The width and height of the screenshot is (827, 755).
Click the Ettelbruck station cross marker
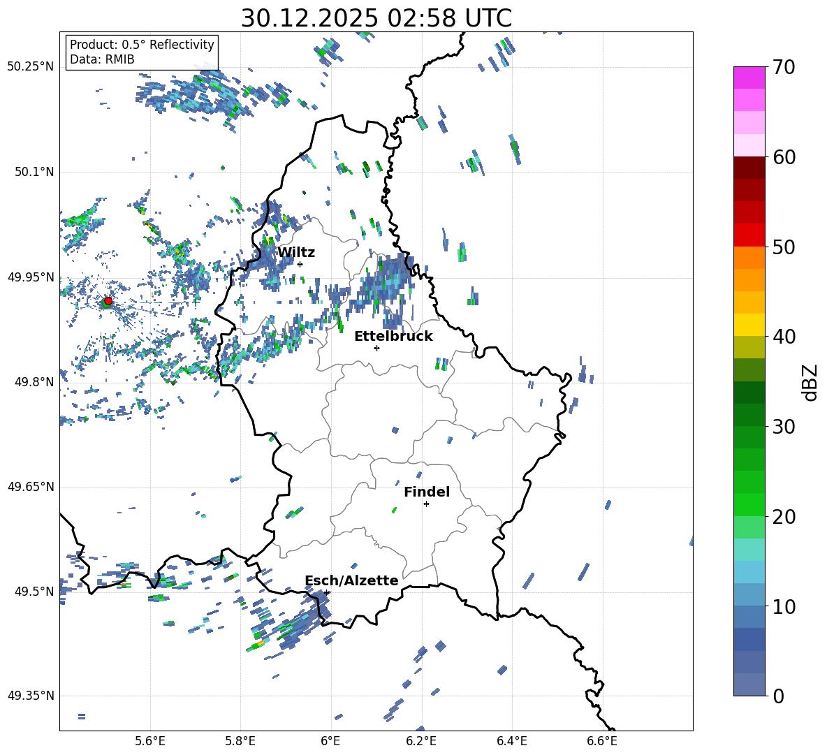coord(376,348)
